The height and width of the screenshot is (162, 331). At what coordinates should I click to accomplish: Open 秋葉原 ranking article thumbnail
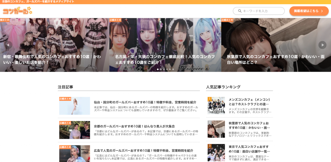pyautogui.click(x=216, y=129)
